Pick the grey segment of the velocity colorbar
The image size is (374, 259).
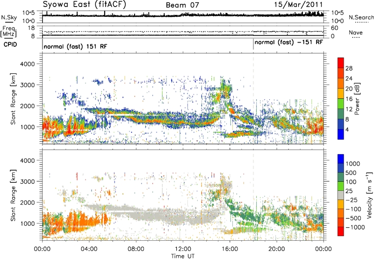click(341, 195)
